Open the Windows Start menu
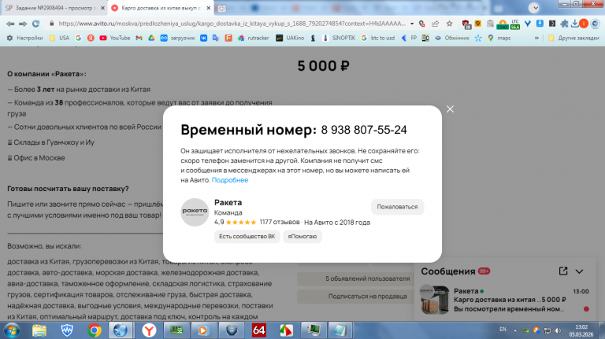The image size is (605, 339). (12, 330)
